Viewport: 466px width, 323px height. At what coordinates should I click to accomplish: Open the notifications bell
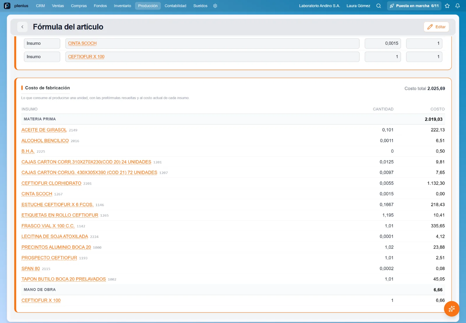pyautogui.click(x=458, y=6)
